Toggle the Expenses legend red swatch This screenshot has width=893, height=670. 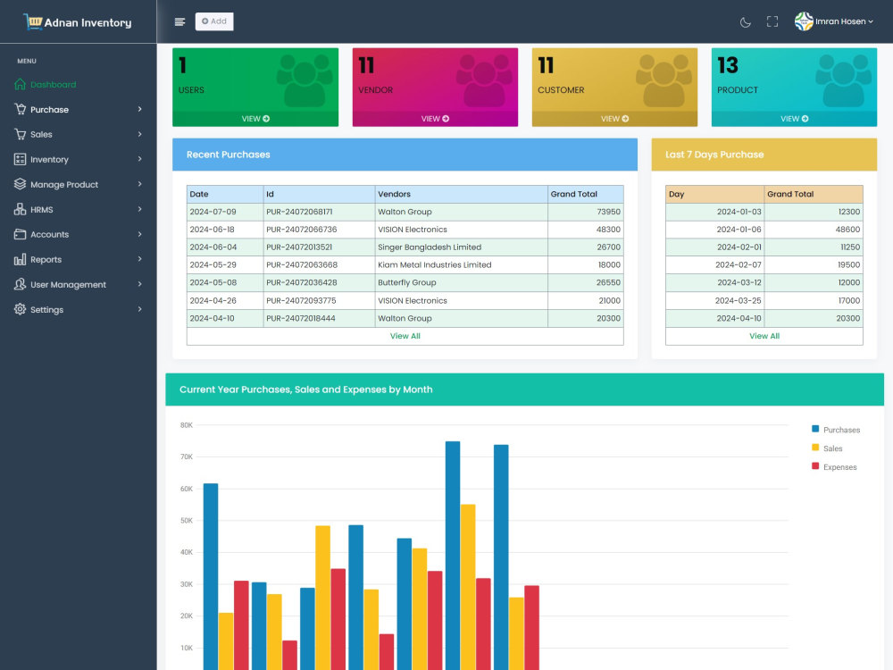815,466
